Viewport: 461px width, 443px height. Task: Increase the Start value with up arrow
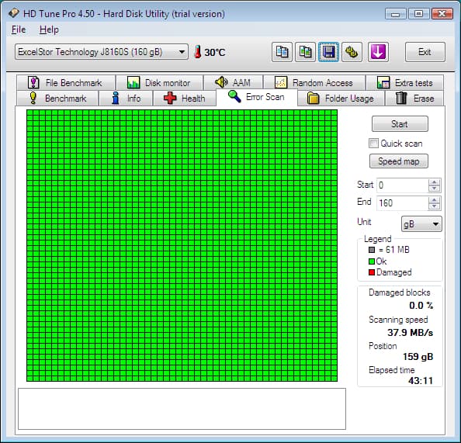click(435, 182)
